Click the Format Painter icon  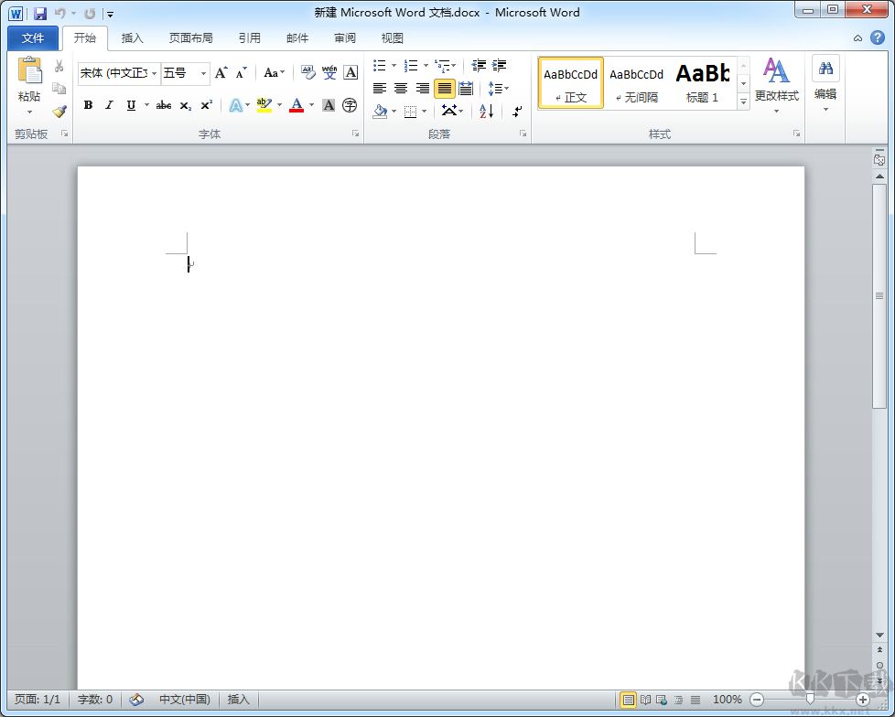click(58, 111)
